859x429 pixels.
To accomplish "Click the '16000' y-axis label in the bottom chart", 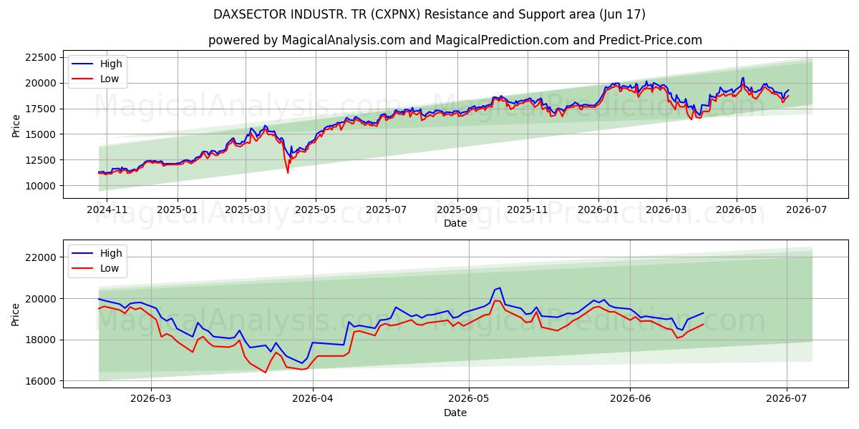I will (41, 381).
